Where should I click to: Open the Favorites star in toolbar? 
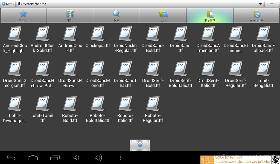pyautogui.click(x=23, y=16)
